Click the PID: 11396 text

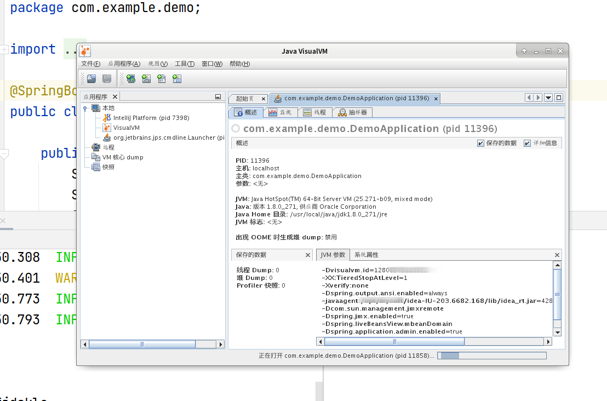pos(253,161)
